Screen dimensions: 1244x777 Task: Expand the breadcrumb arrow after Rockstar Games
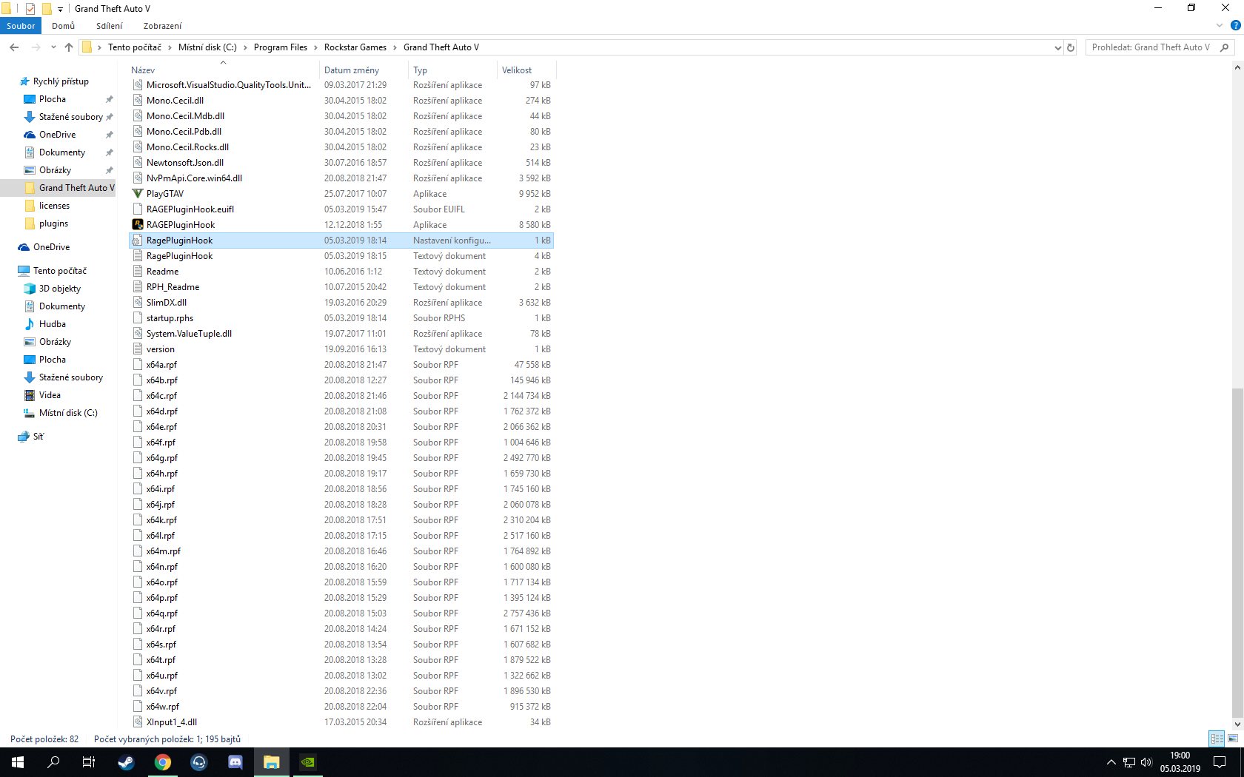395,47
